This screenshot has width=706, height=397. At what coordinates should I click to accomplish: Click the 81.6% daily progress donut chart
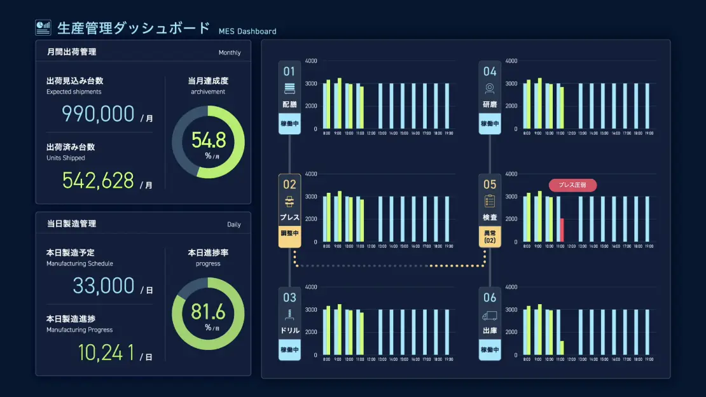click(208, 314)
